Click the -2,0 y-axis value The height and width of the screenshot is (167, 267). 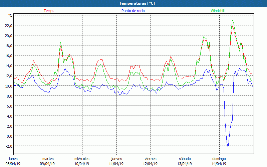[9, 146]
